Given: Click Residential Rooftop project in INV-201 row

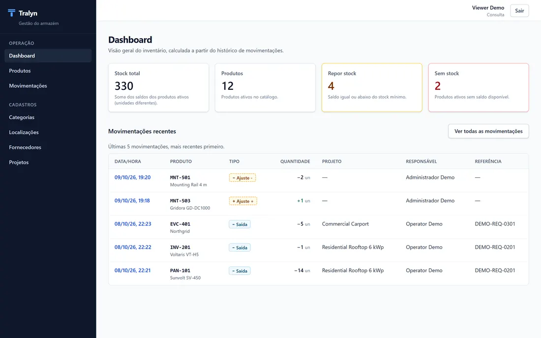Looking at the screenshot, I should (353, 247).
